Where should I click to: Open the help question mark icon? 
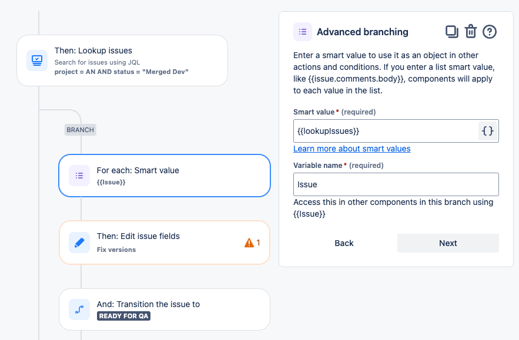click(490, 32)
